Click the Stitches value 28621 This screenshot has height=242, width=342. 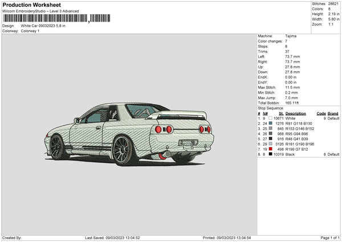tap(335, 3)
